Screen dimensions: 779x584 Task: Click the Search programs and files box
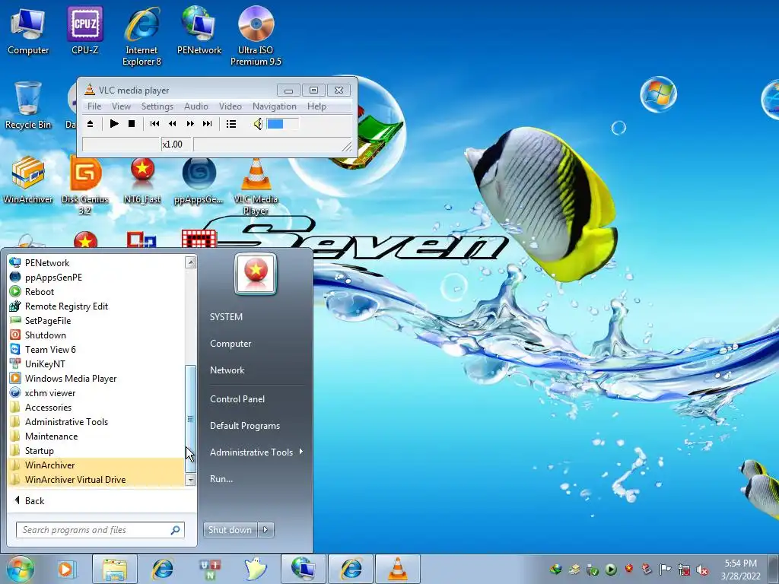(100, 530)
